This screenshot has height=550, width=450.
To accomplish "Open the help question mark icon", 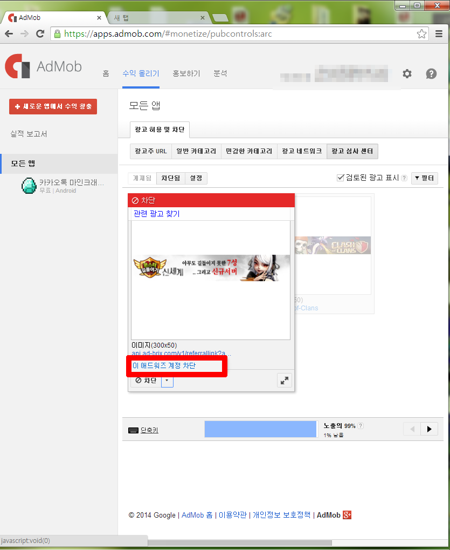I will 431,73.
